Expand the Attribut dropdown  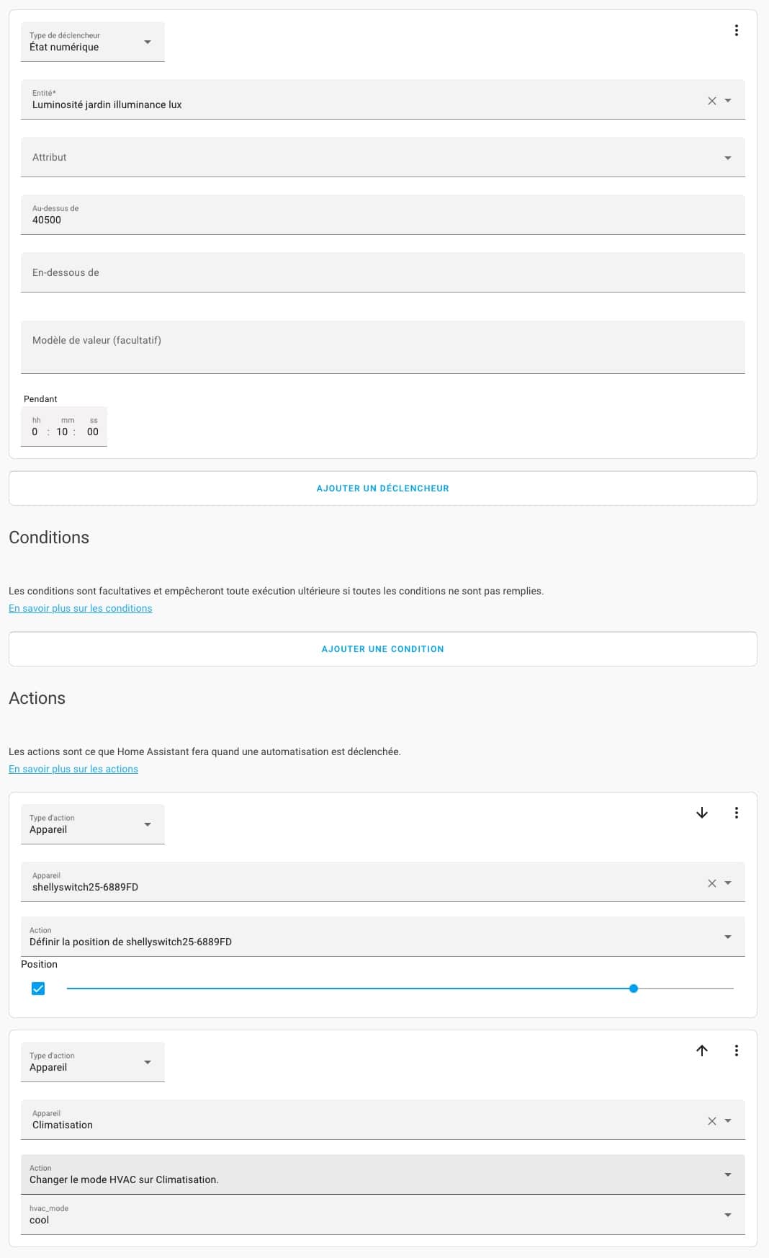tap(383, 157)
